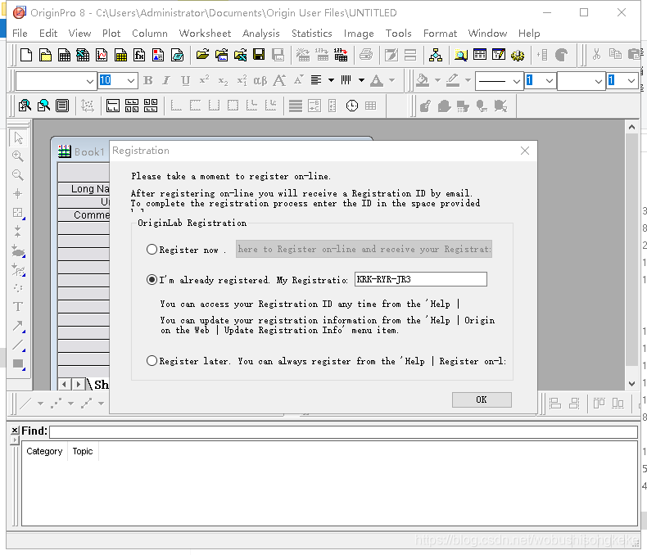
Task: Click the line color pencil swatch
Action: pos(453,80)
